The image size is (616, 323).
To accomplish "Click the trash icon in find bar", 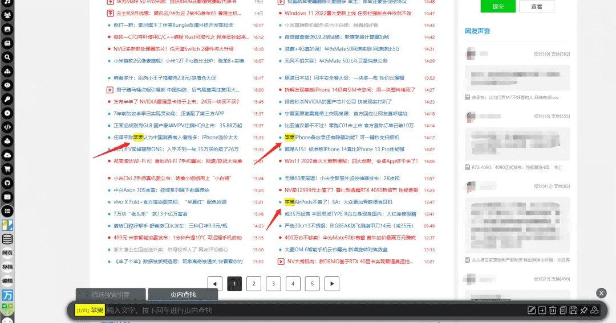I will [552, 310].
